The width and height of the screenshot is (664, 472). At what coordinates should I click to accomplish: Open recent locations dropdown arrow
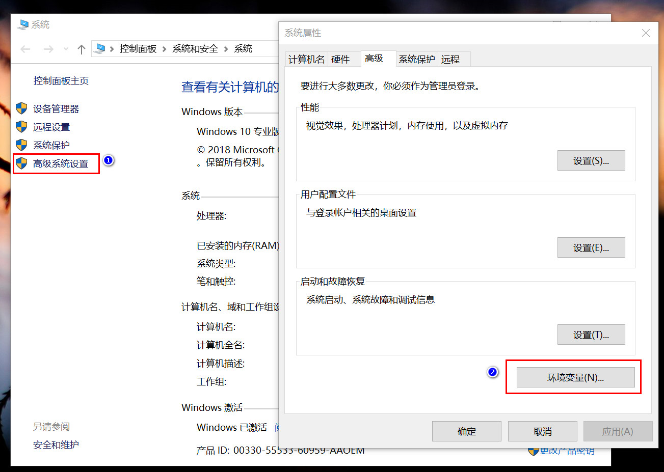pos(66,49)
